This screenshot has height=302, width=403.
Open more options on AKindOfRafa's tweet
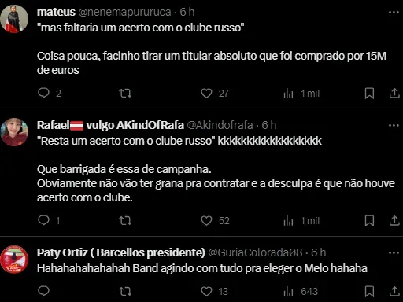point(394,125)
